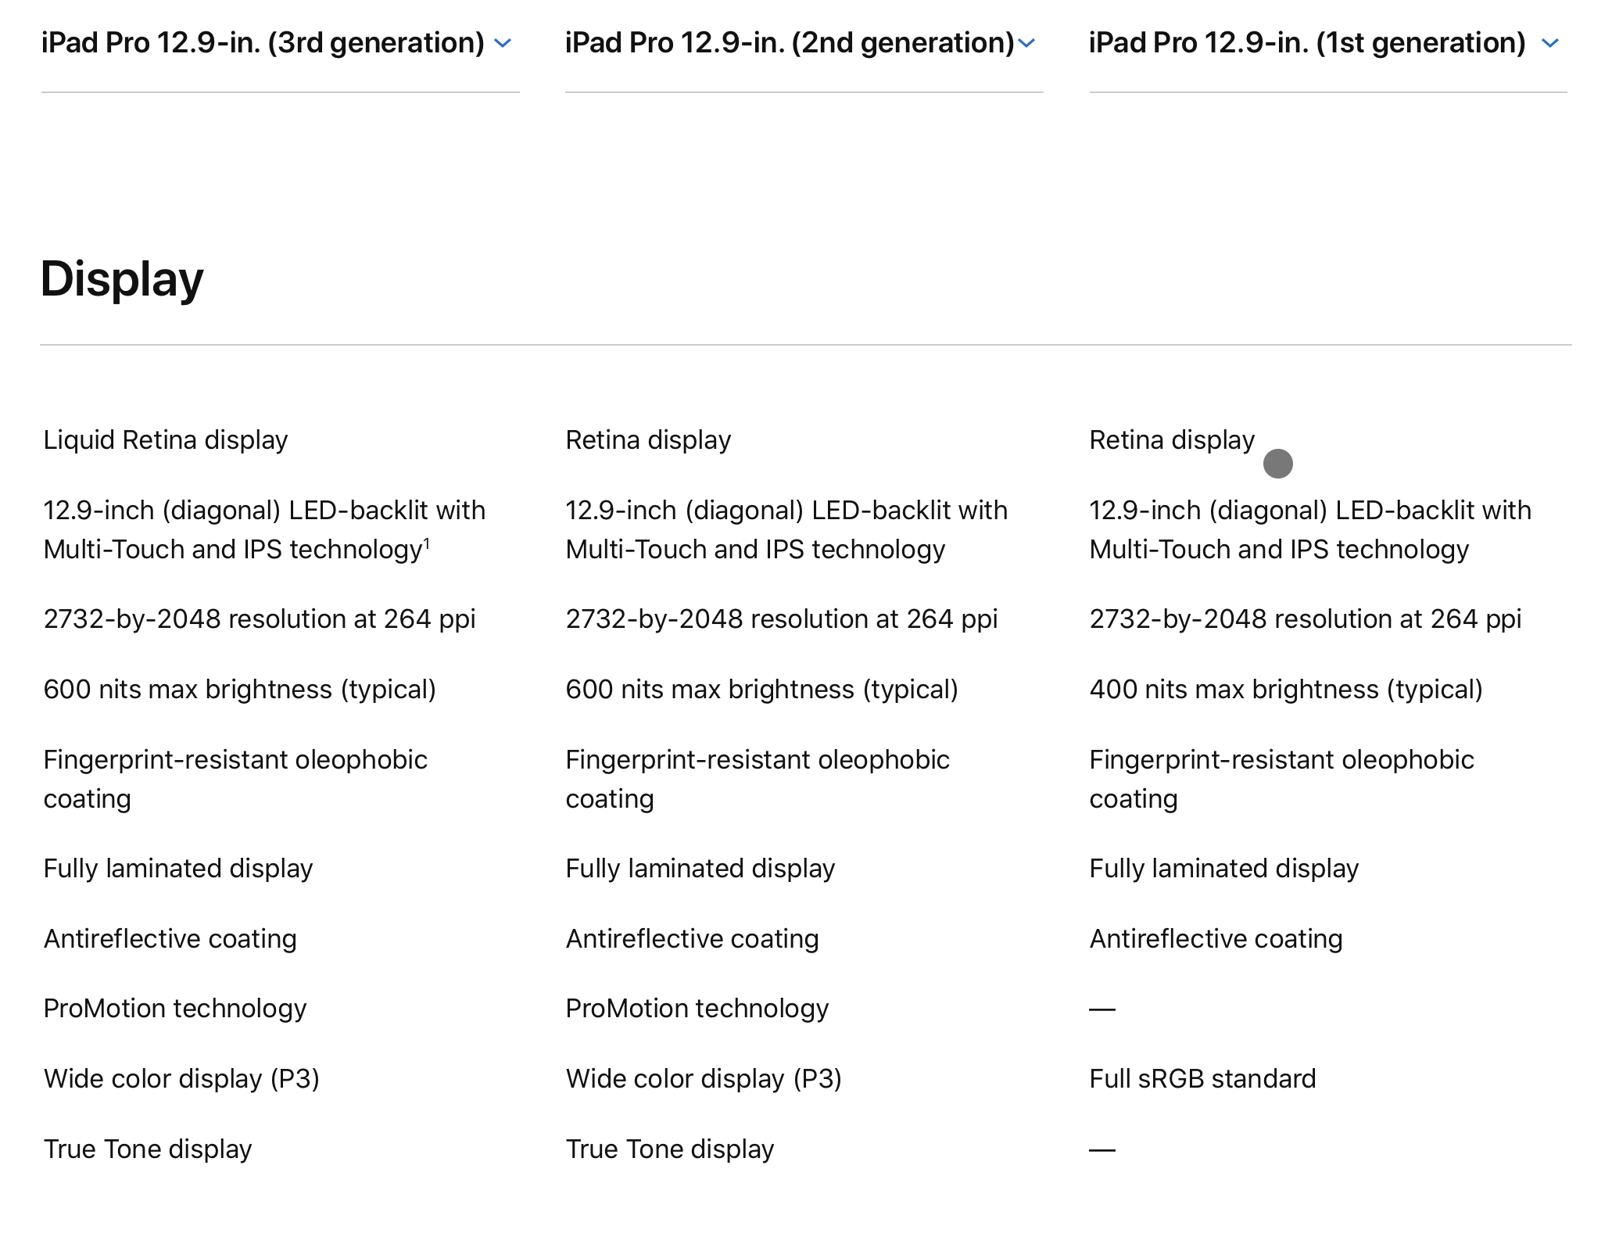Image resolution: width=1612 pixels, height=1237 pixels.
Task: Click the Display section heading
Action: (x=122, y=279)
